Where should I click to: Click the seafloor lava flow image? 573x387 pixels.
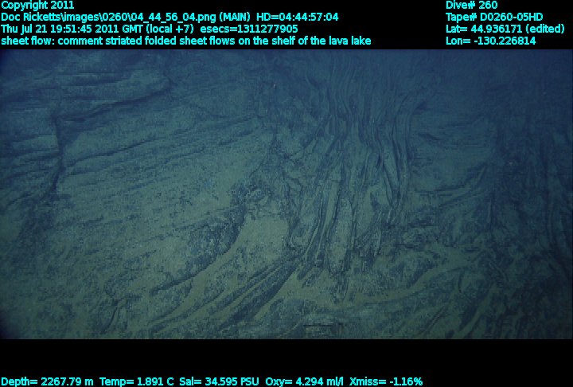click(x=286, y=194)
